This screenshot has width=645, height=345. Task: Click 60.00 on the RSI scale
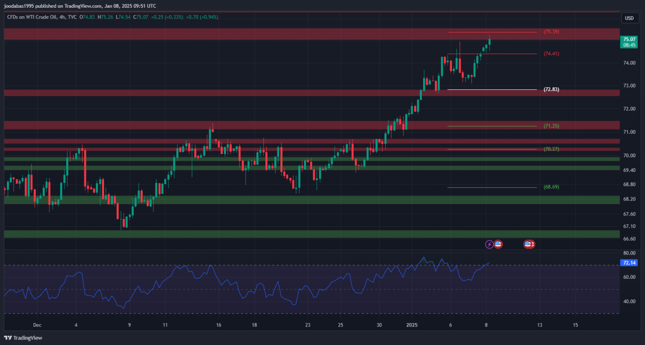pos(629,277)
